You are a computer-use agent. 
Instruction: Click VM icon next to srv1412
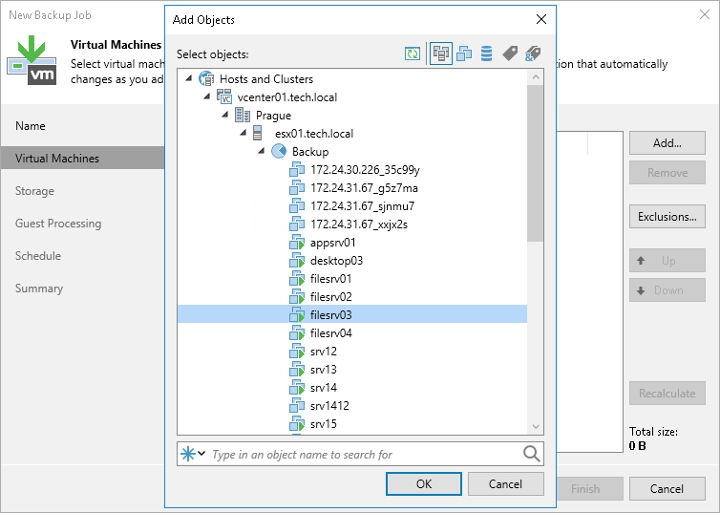[297, 406]
